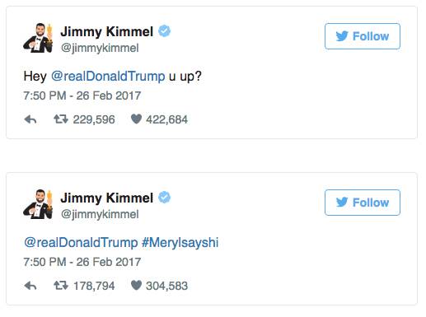Viewport: 426px width, 317px height.
Task: Click the reply arrow on the 'u up?' tweet
Action: click(30, 119)
